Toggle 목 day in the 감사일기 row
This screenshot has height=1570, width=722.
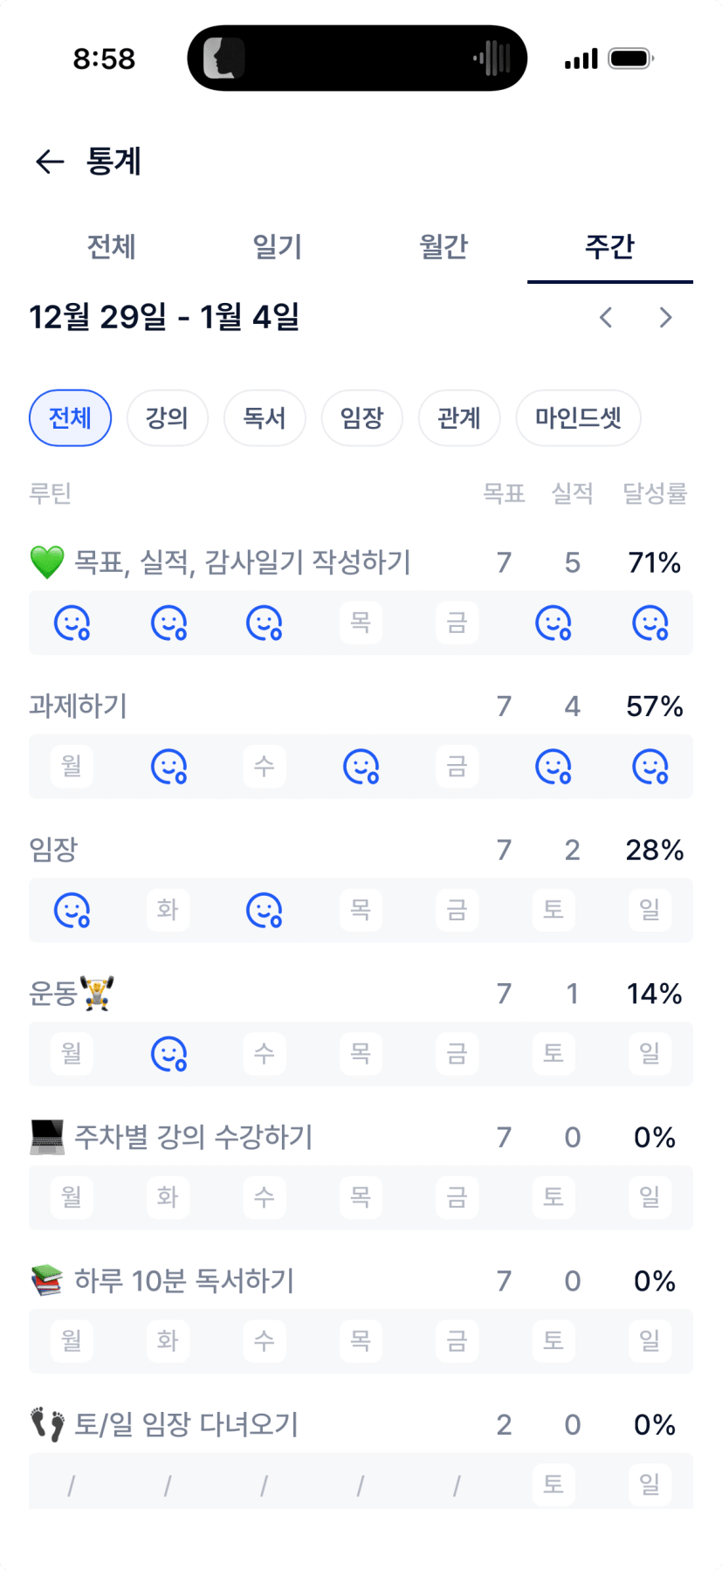[x=361, y=623]
